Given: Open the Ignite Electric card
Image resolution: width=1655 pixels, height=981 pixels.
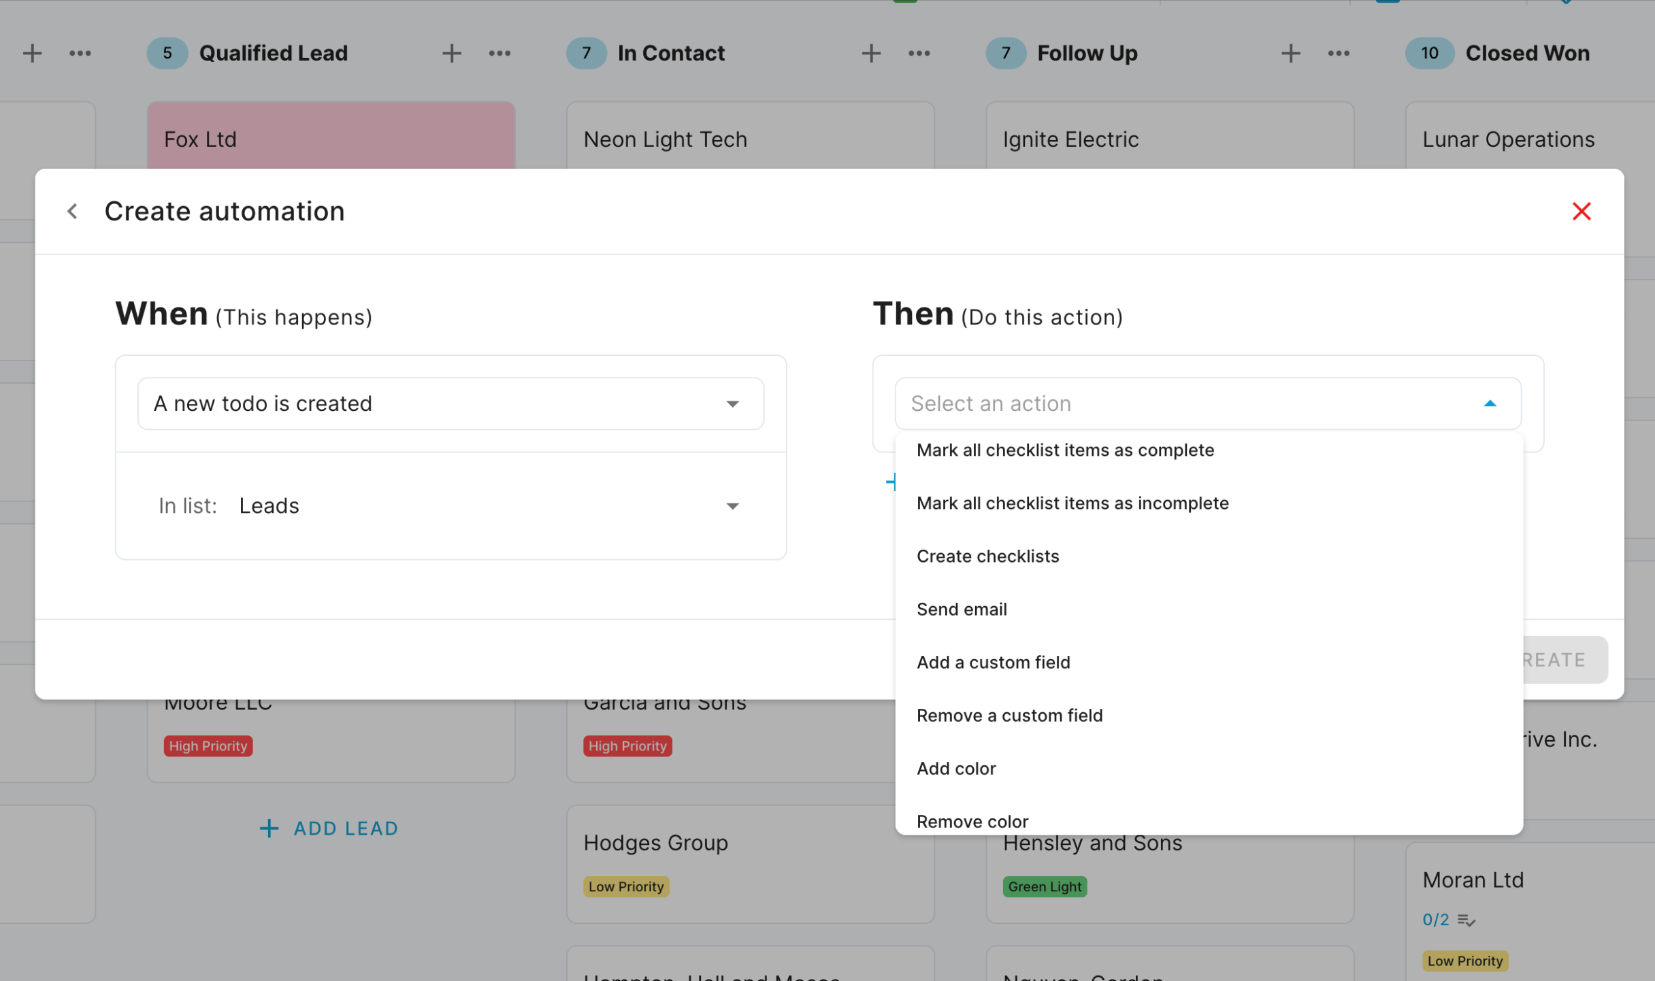Looking at the screenshot, I should pos(1170,135).
